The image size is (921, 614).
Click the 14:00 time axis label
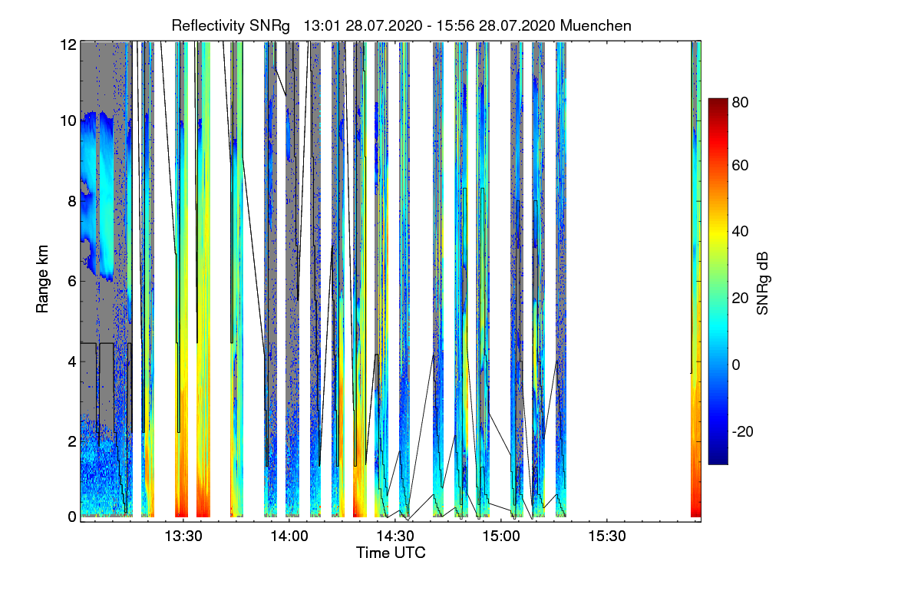tap(289, 536)
